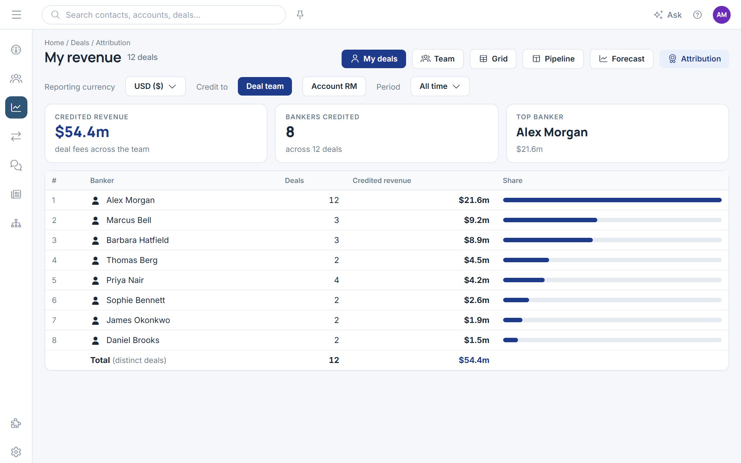Click the person icon beside Priya Nair
Viewport: 741px width, 463px height.
(x=95, y=280)
